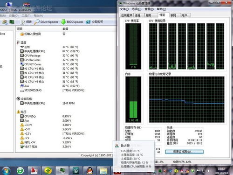Click the BIOS Updates green arrow
Image resolution: width=233 pixels, height=175 pixels.
click(63, 22)
